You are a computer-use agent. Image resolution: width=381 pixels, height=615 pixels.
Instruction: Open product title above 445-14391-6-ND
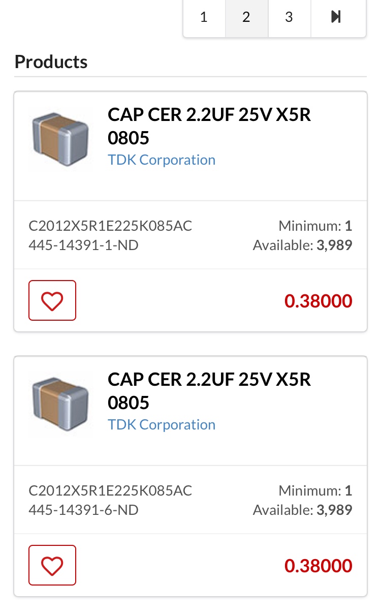(209, 391)
